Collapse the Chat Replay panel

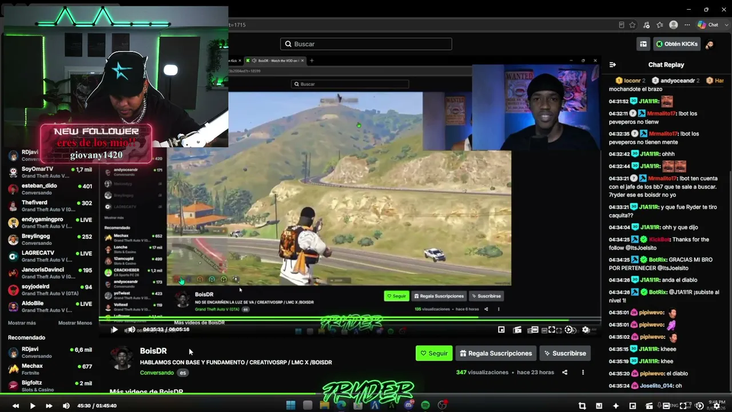612,65
